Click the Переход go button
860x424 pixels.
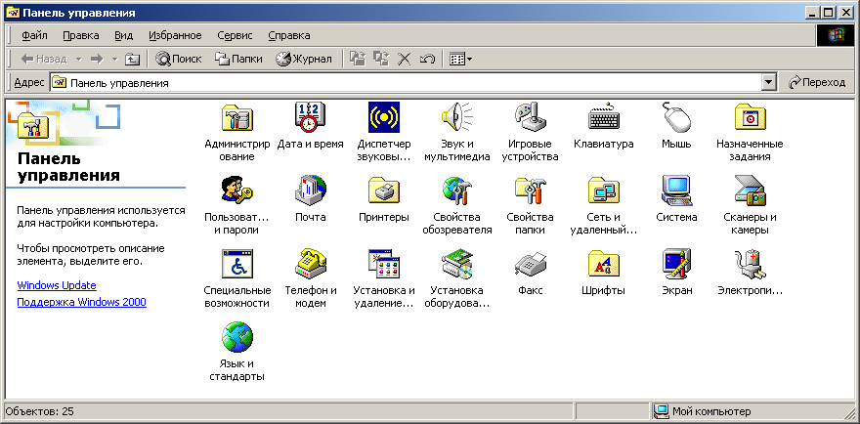(x=817, y=83)
